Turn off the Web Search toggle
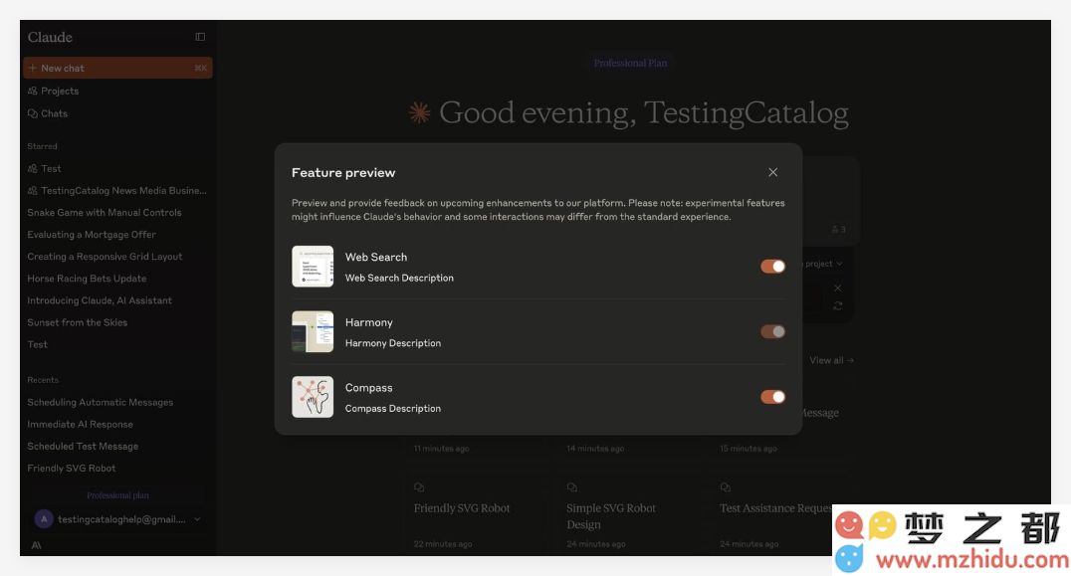 [x=772, y=267]
